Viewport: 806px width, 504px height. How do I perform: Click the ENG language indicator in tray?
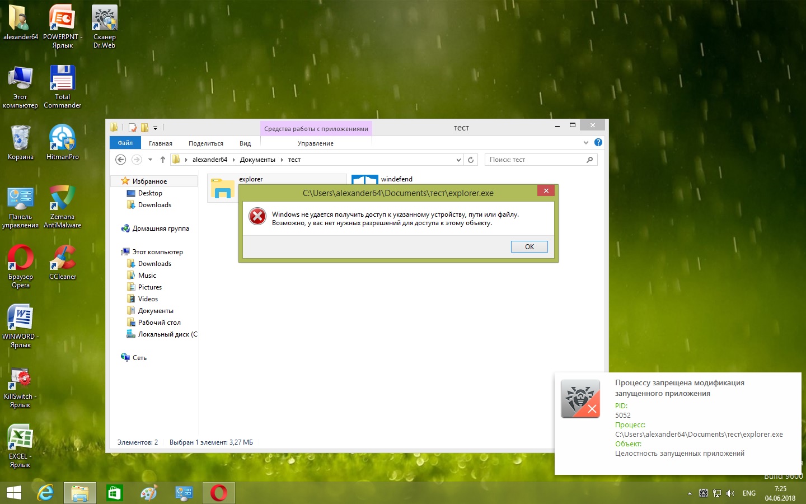click(749, 493)
